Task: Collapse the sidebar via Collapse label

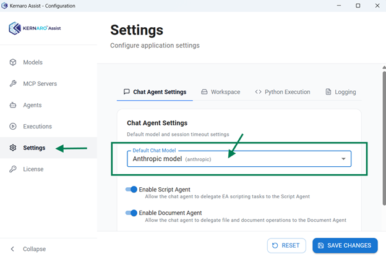Action: click(35, 249)
